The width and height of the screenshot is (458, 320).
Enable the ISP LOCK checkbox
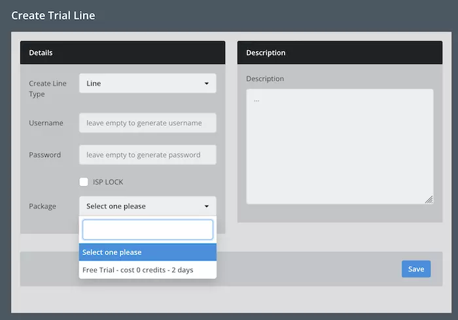(x=84, y=182)
